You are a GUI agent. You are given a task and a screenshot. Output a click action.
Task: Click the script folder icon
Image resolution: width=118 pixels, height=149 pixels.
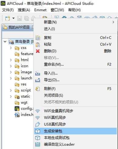[x=17, y=91]
